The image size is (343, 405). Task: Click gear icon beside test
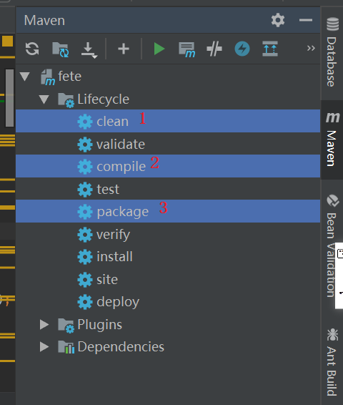(85, 190)
